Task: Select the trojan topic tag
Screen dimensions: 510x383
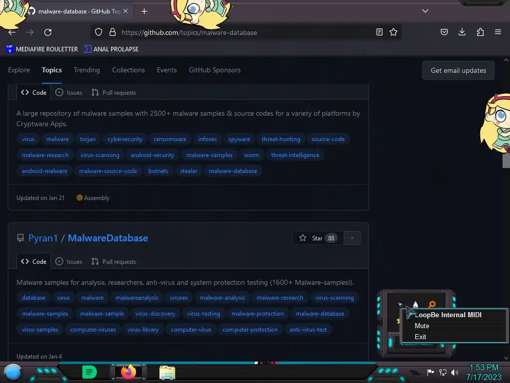Action: [x=88, y=139]
